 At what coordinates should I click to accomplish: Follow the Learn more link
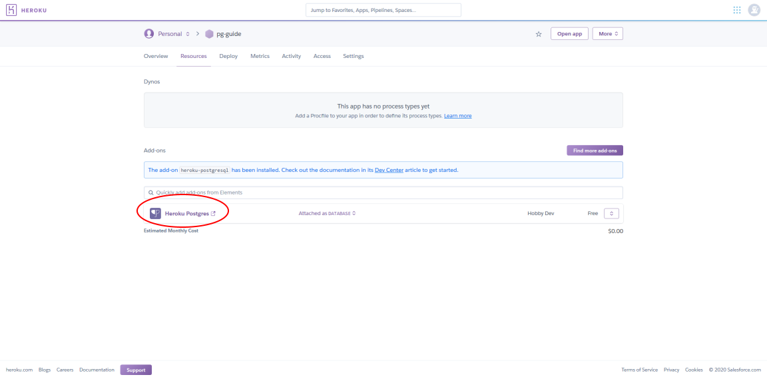[x=458, y=116]
